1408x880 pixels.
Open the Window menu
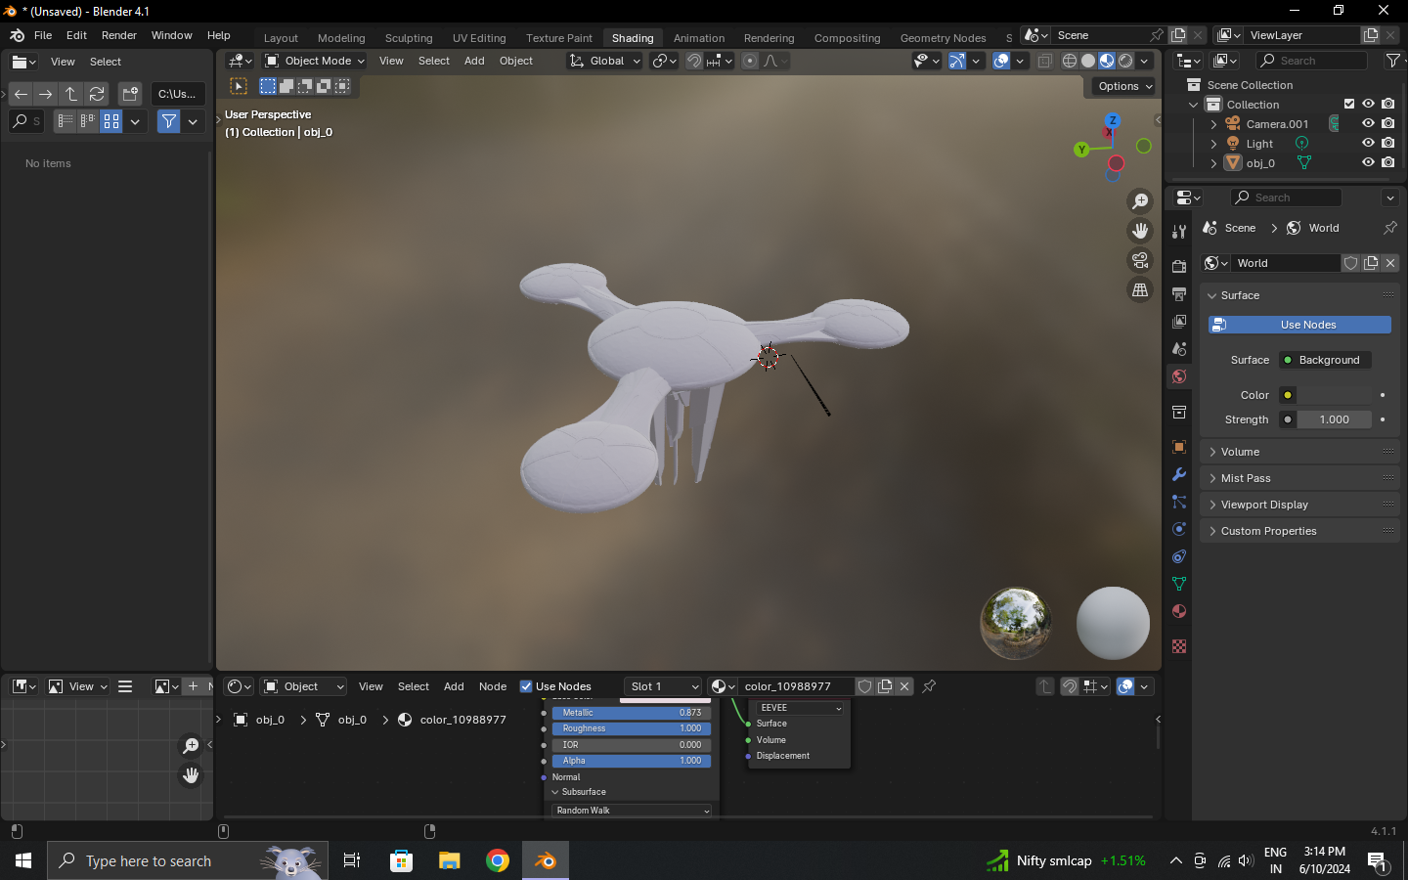(172, 35)
